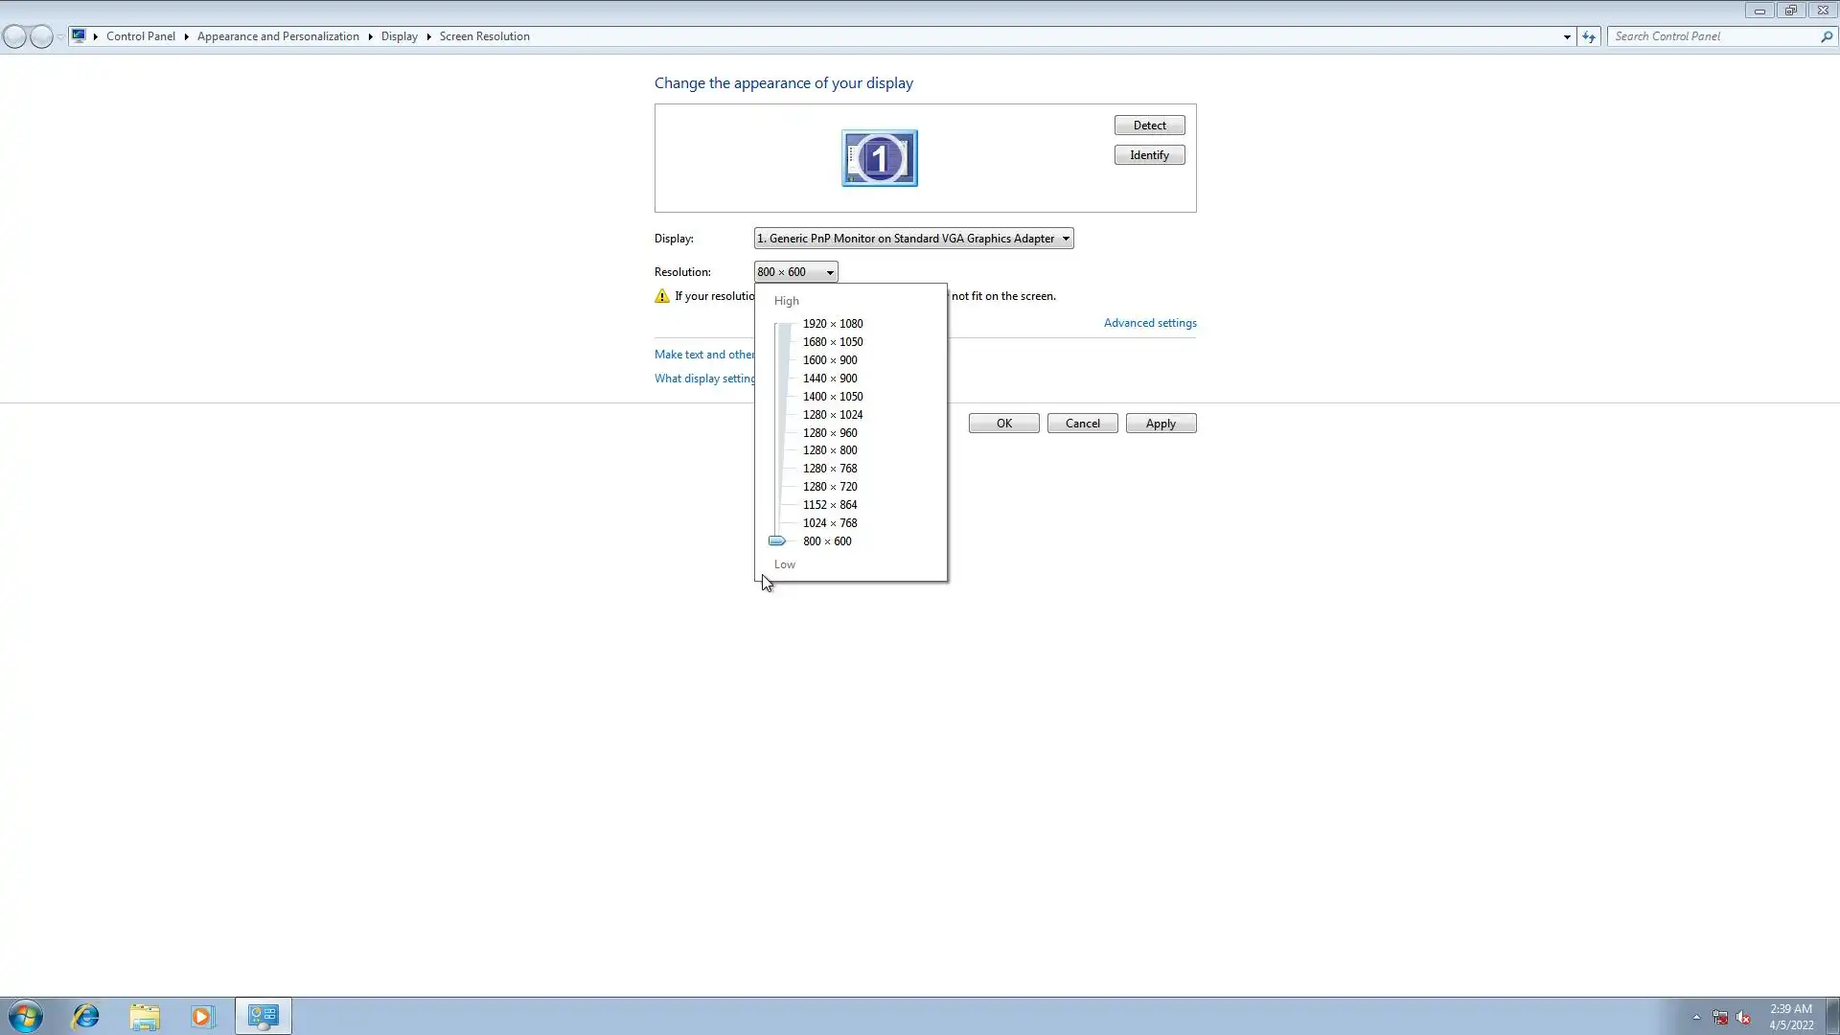
Task: Open Windows Explorer folder taskbar icon
Action: [x=145, y=1016]
